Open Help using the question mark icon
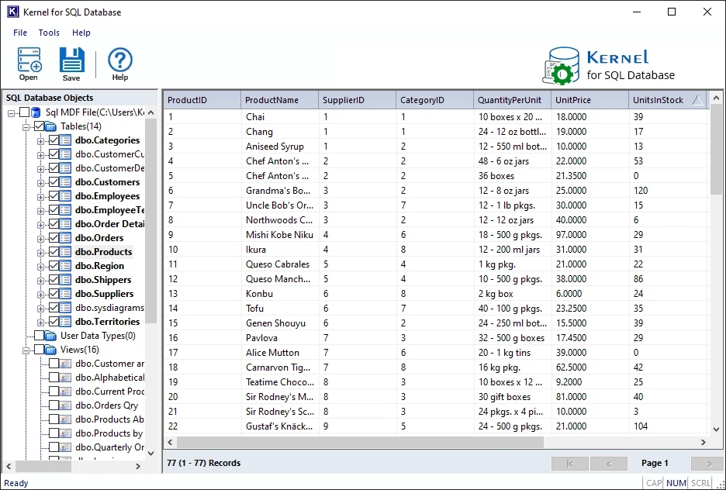The height and width of the screenshot is (490, 726). pos(120,60)
